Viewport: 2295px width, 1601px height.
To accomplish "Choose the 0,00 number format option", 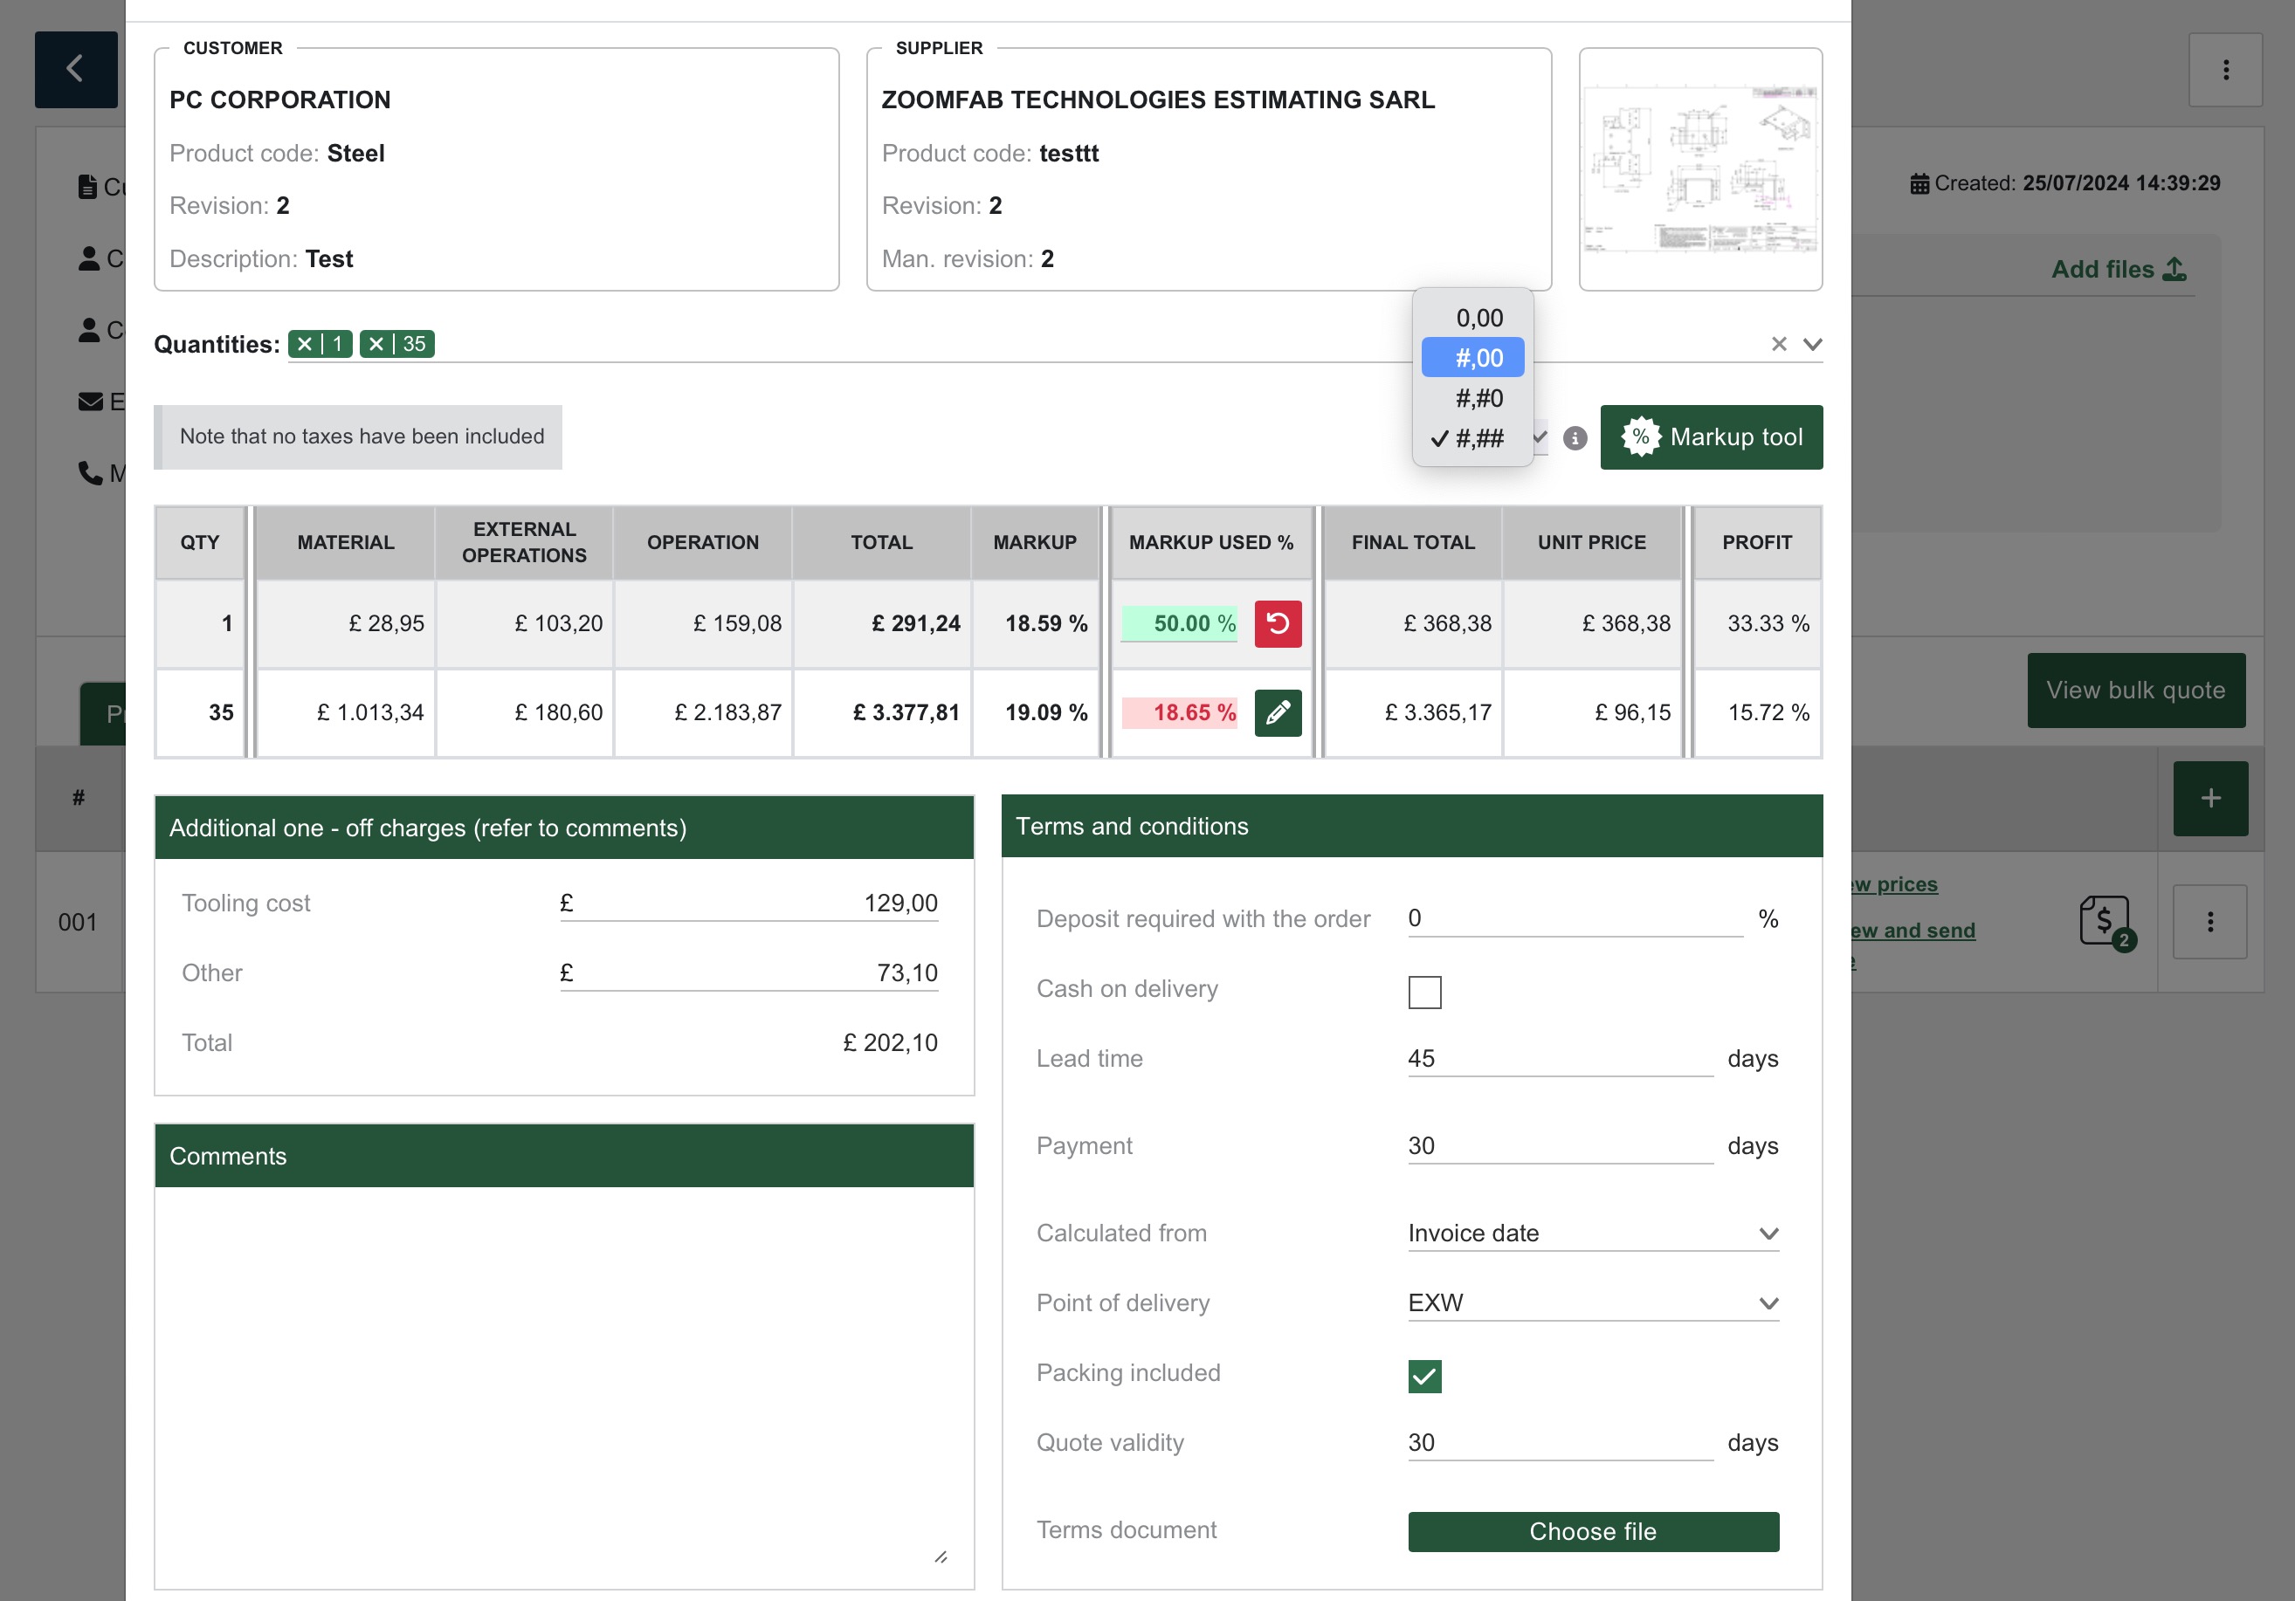I will point(1478,318).
